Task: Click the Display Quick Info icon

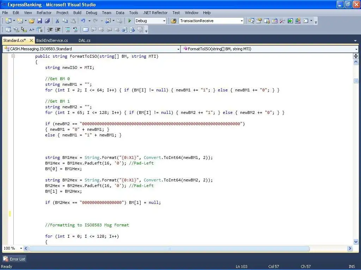Action: tap(24, 30)
